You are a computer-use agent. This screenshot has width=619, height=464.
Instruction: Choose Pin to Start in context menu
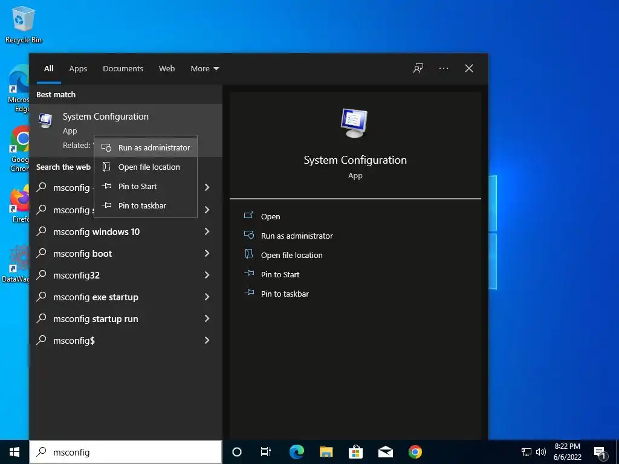point(146,186)
